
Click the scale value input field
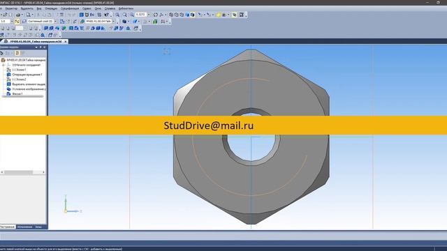pos(141,15)
